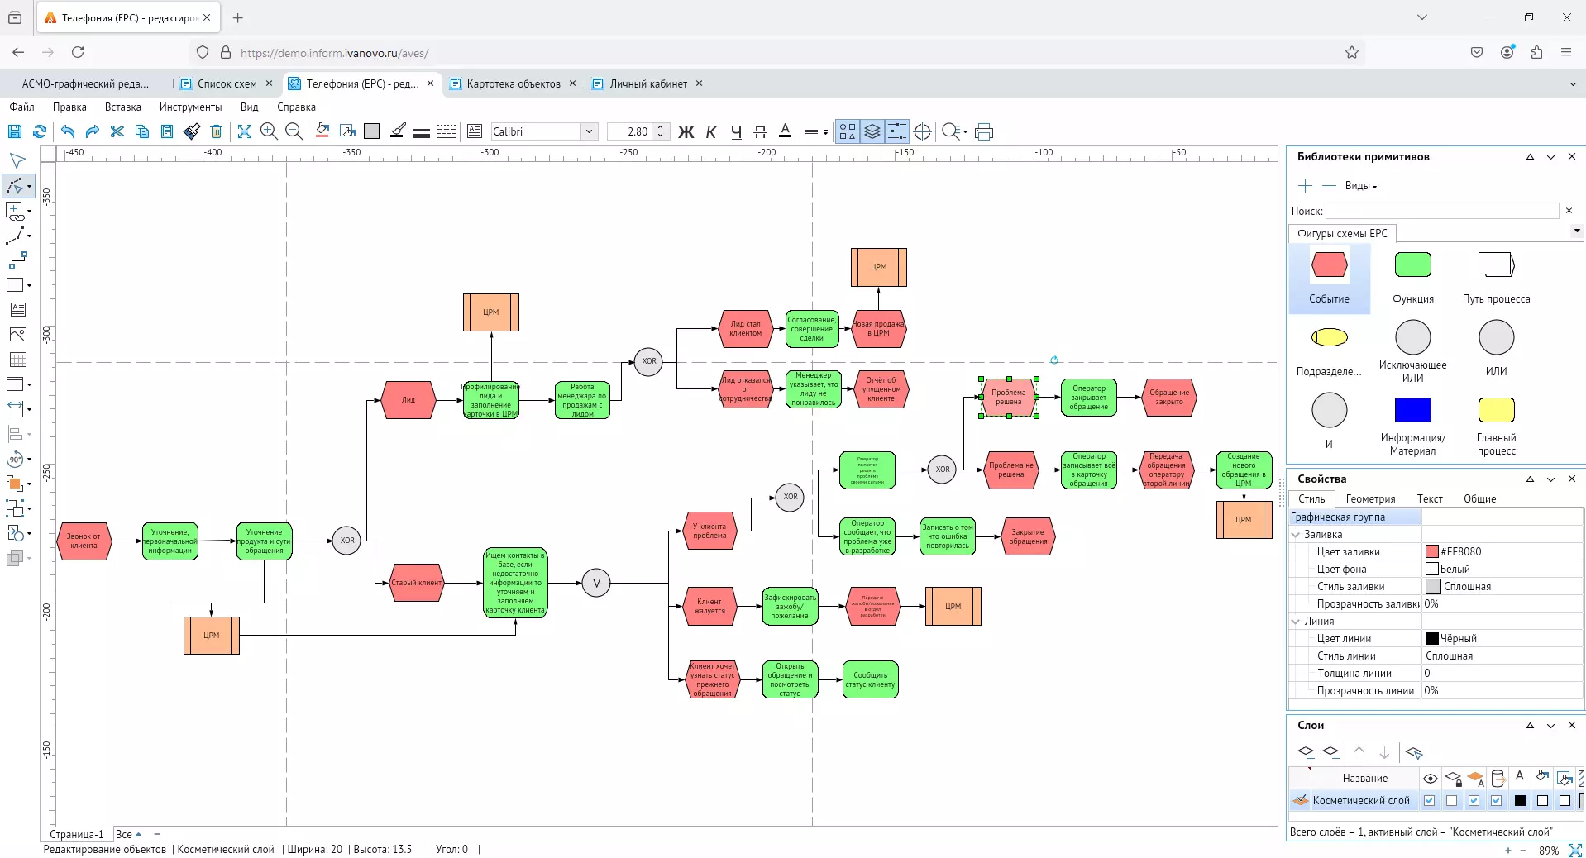Screen dimensions: 1586x858
Task: Open the font name dropdown (Calibri)
Action: 589,131
